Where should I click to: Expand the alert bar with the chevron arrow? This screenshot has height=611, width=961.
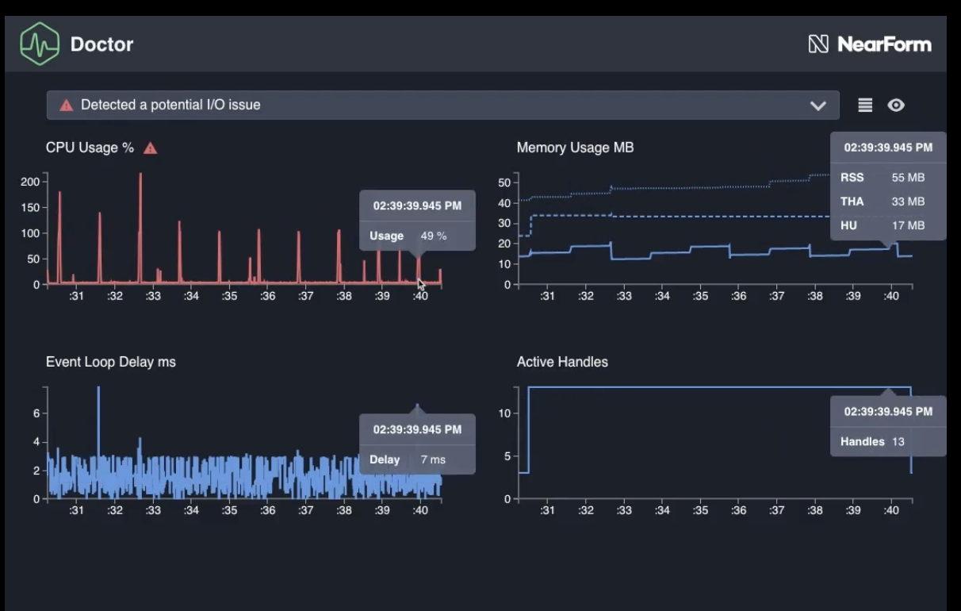817,106
